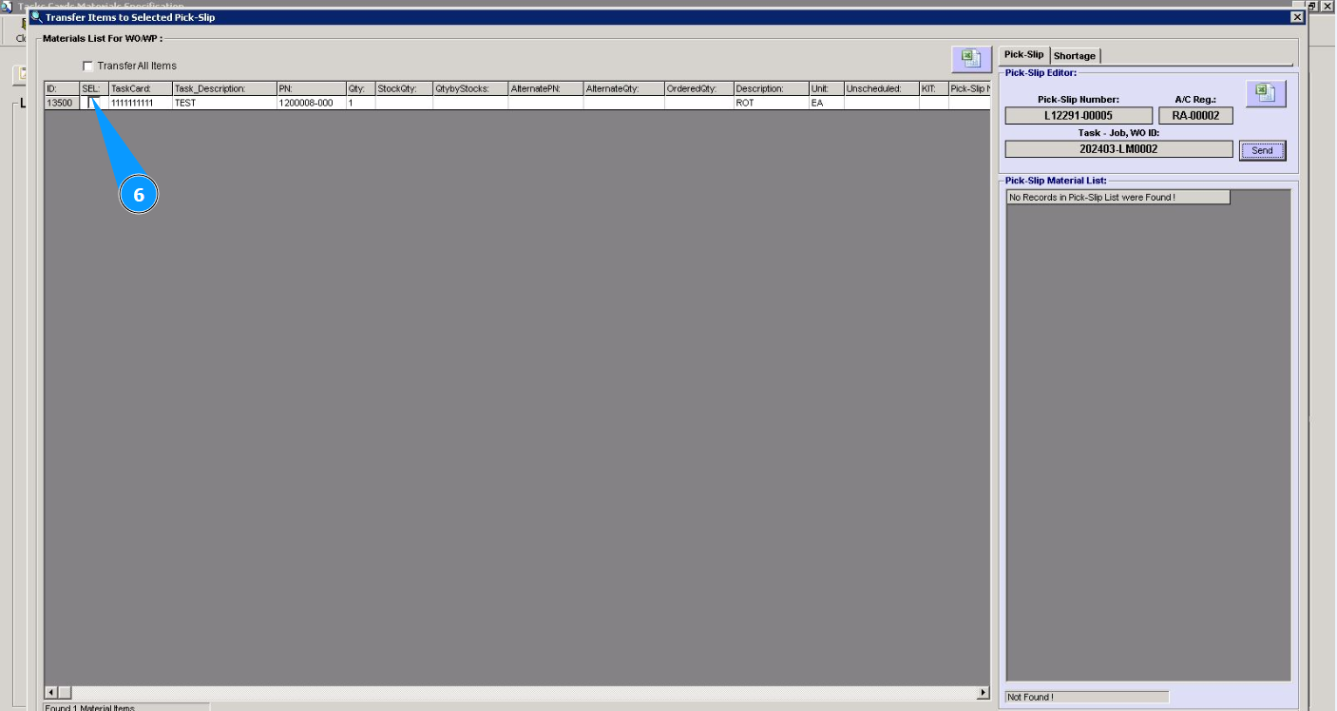Click the AlternatePN column header

coord(545,89)
